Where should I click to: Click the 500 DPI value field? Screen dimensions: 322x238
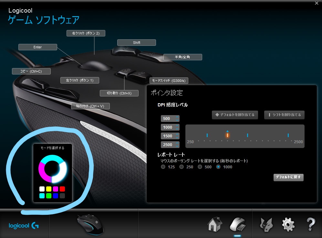coord(170,118)
